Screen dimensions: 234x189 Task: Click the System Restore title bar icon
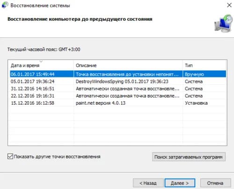click(5, 5)
